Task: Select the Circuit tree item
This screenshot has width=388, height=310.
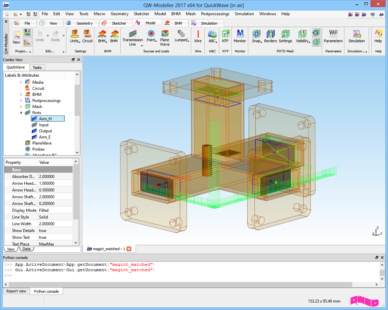Action: point(38,88)
